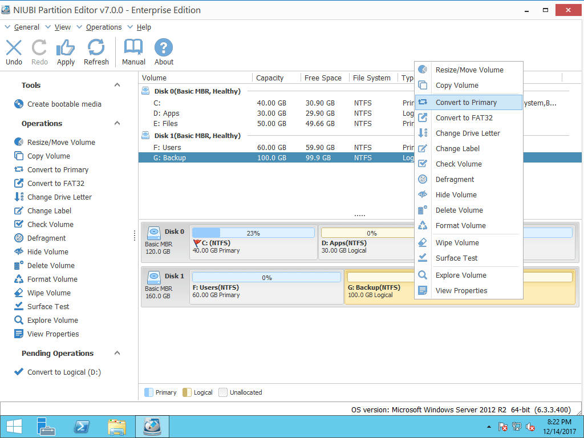584x438 pixels.
Task: Launch Server Manager from the taskbar
Action: pos(46,427)
